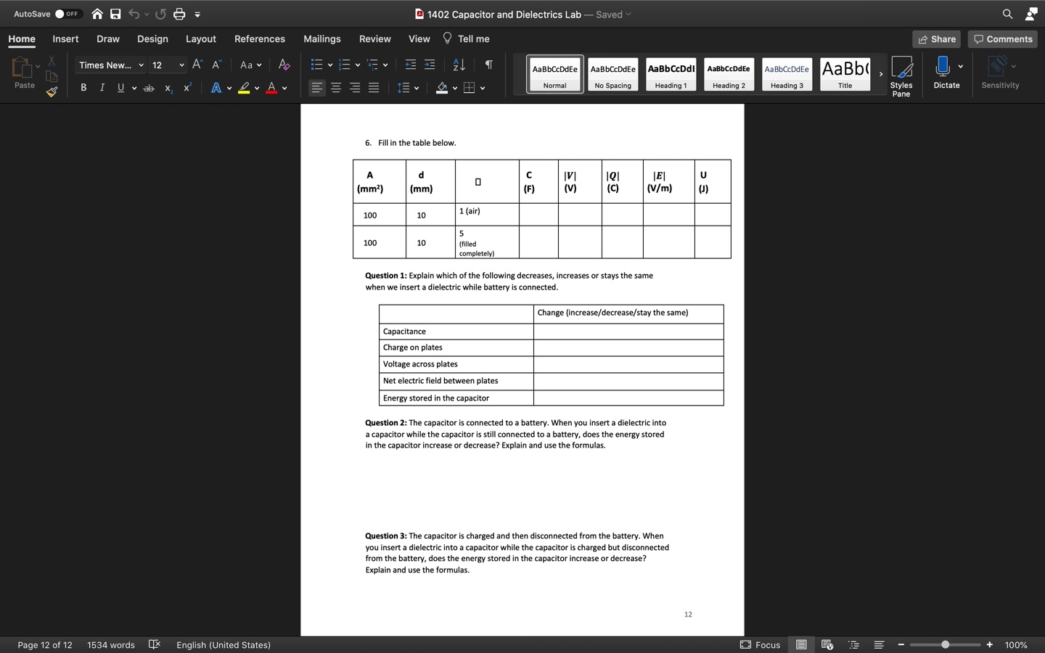The image size is (1045, 653).
Task: Increase paragraph indent
Action: coord(430,65)
